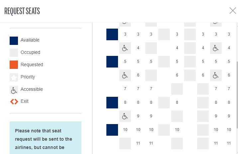
Task: Click the navy Available swatch in the legend
Action: click(14, 40)
